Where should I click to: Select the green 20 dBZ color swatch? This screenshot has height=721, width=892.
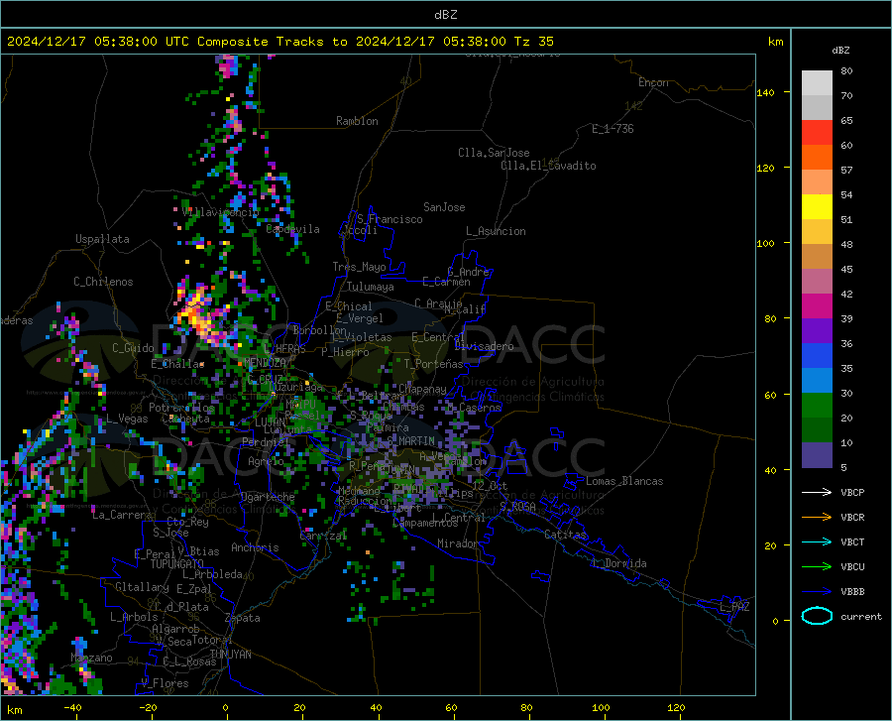[x=817, y=406]
